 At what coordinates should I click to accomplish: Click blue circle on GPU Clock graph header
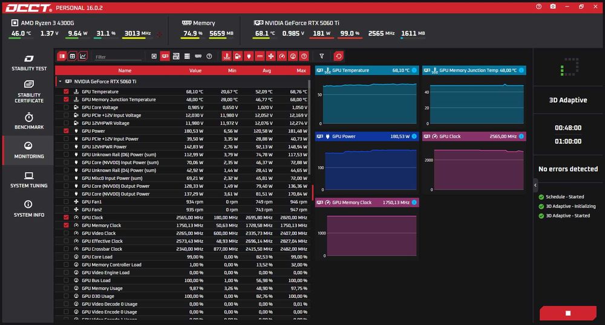(x=522, y=137)
